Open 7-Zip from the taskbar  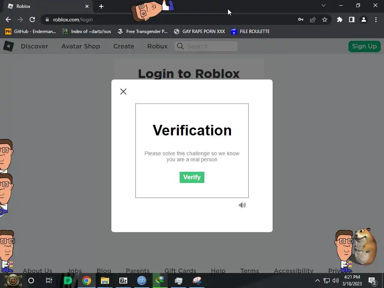[123, 280]
